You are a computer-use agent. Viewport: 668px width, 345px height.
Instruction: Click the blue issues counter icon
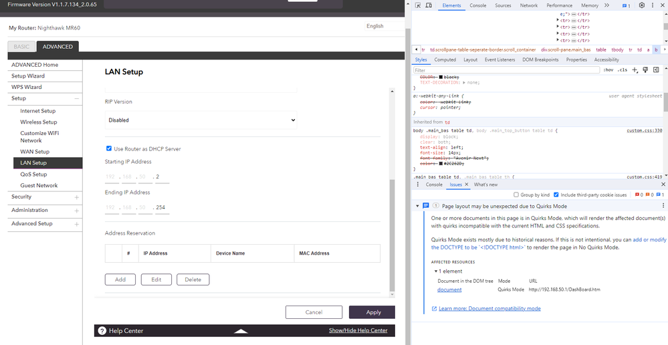[626, 5]
